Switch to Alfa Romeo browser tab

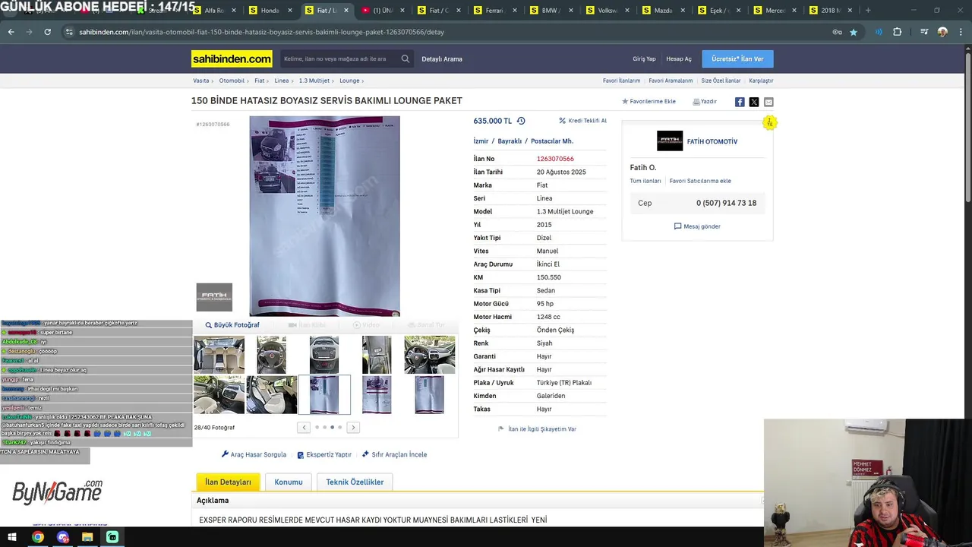214,11
